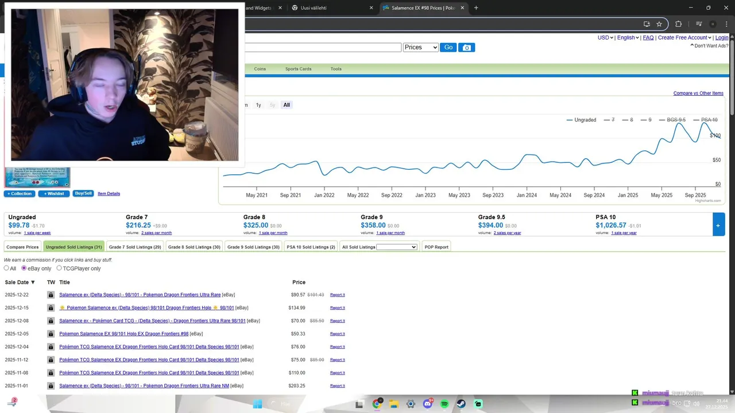The height and width of the screenshot is (413, 735).
Task: Select the eBay only radio button
Action: click(x=24, y=268)
